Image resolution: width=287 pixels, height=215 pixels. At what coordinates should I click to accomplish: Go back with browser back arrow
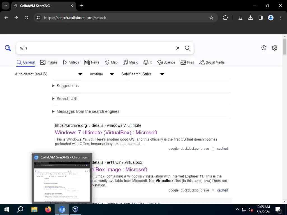tap(6, 18)
